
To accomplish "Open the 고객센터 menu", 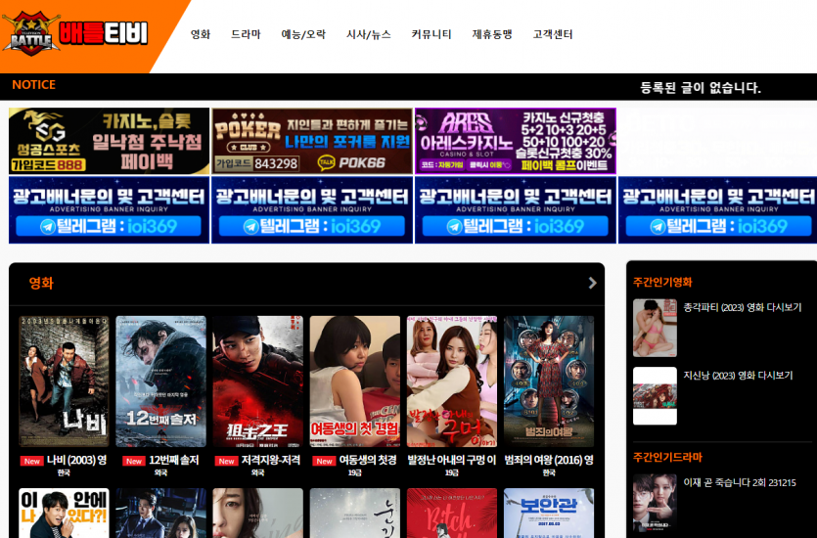I will click(552, 34).
